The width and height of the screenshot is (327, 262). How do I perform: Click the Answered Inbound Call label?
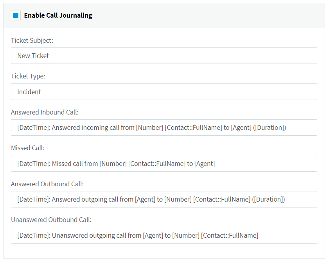[45, 112]
